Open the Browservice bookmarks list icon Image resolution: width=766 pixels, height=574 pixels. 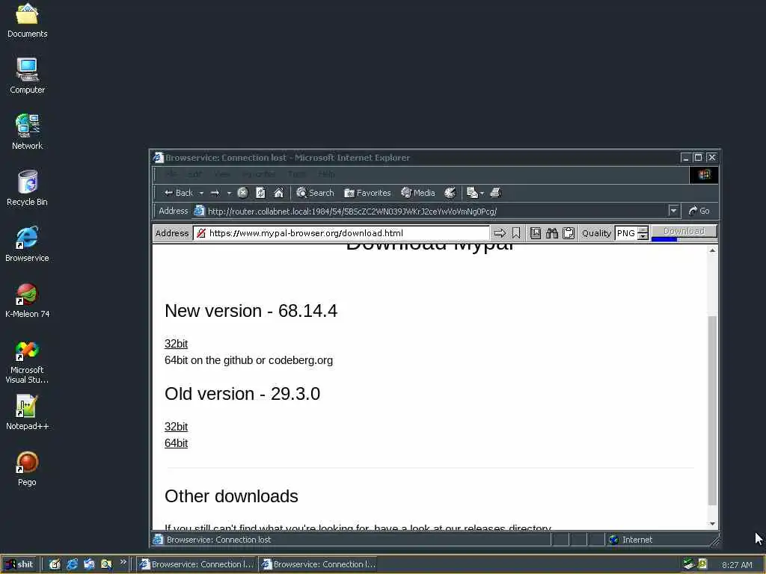(536, 233)
